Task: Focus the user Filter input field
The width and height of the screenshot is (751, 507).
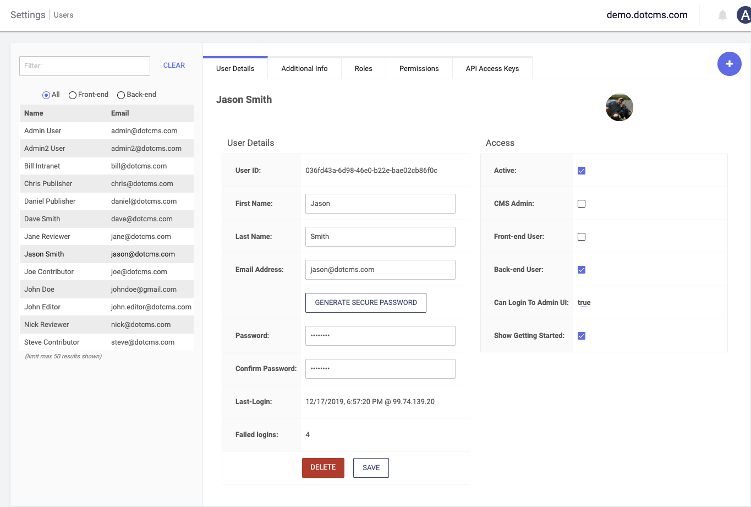Action: coord(85,66)
